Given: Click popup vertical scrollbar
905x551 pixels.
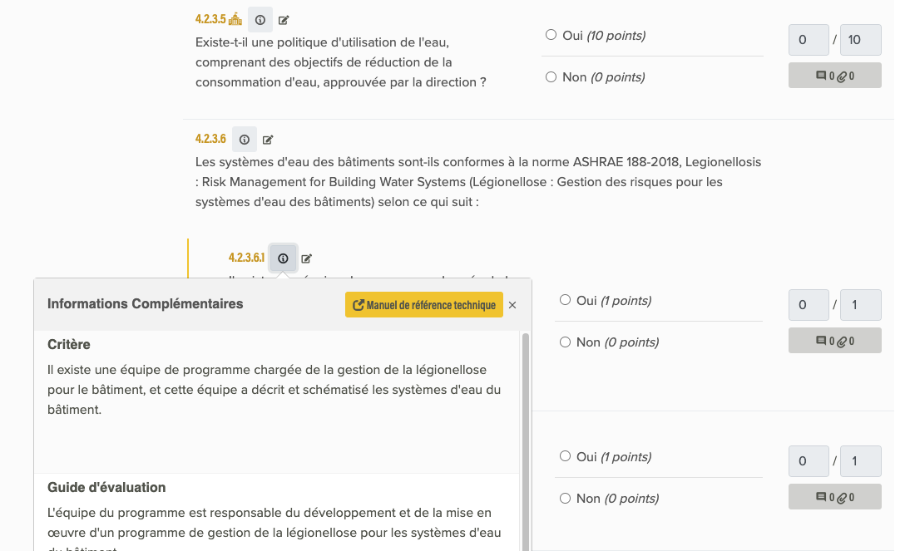Looking at the screenshot, I should [x=525, y=442].
